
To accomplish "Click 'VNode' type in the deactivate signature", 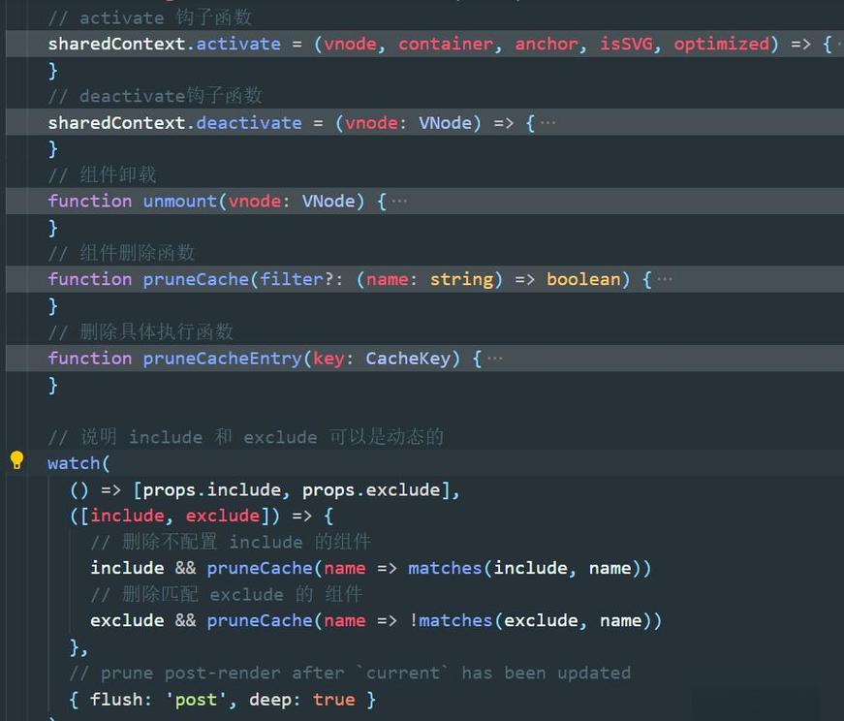I will click(x=445, y=123).
